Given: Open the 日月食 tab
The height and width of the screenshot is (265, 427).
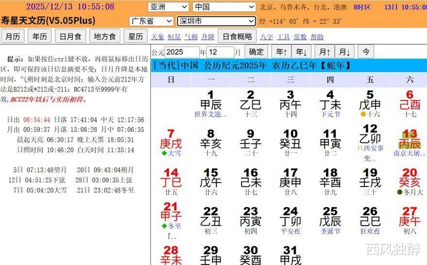Looking at the screenshot, I should (70, 36).
